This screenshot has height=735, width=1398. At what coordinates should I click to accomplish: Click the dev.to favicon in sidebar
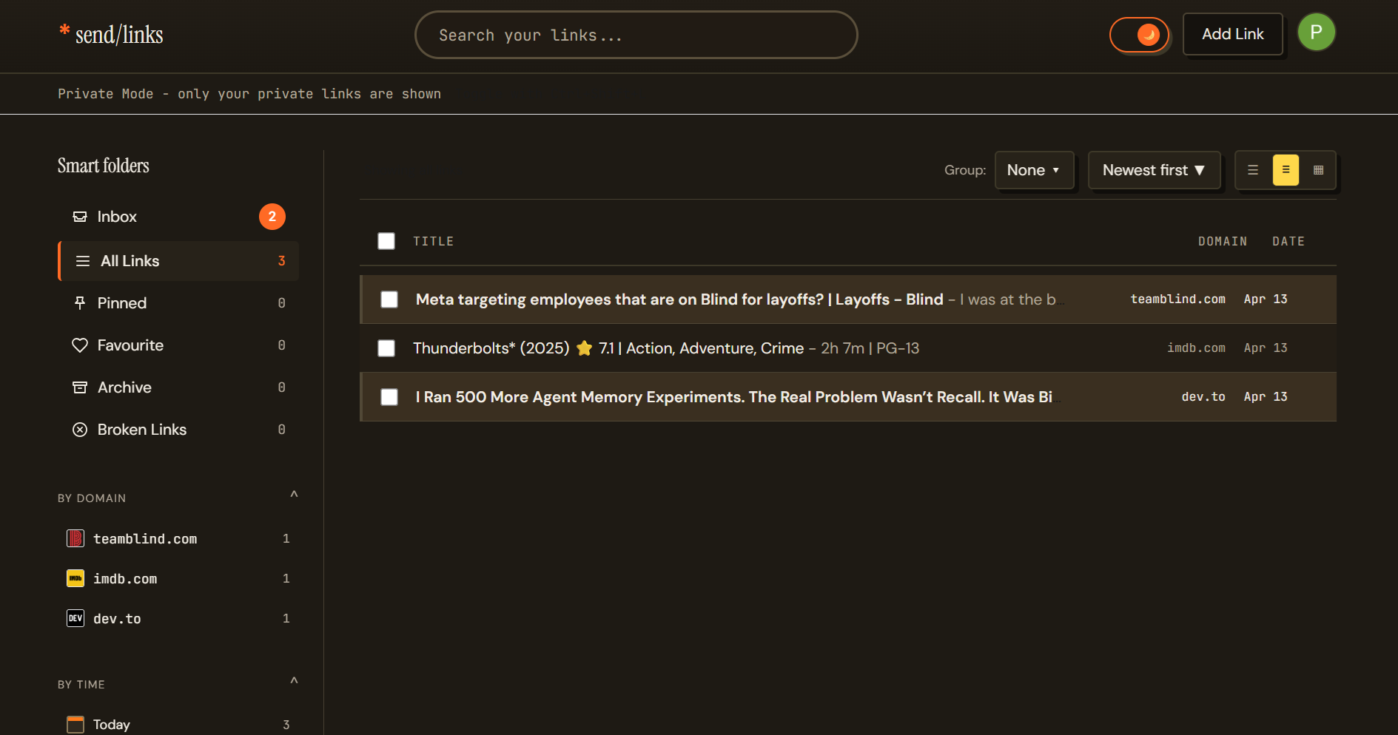click(x=75, y=618)
